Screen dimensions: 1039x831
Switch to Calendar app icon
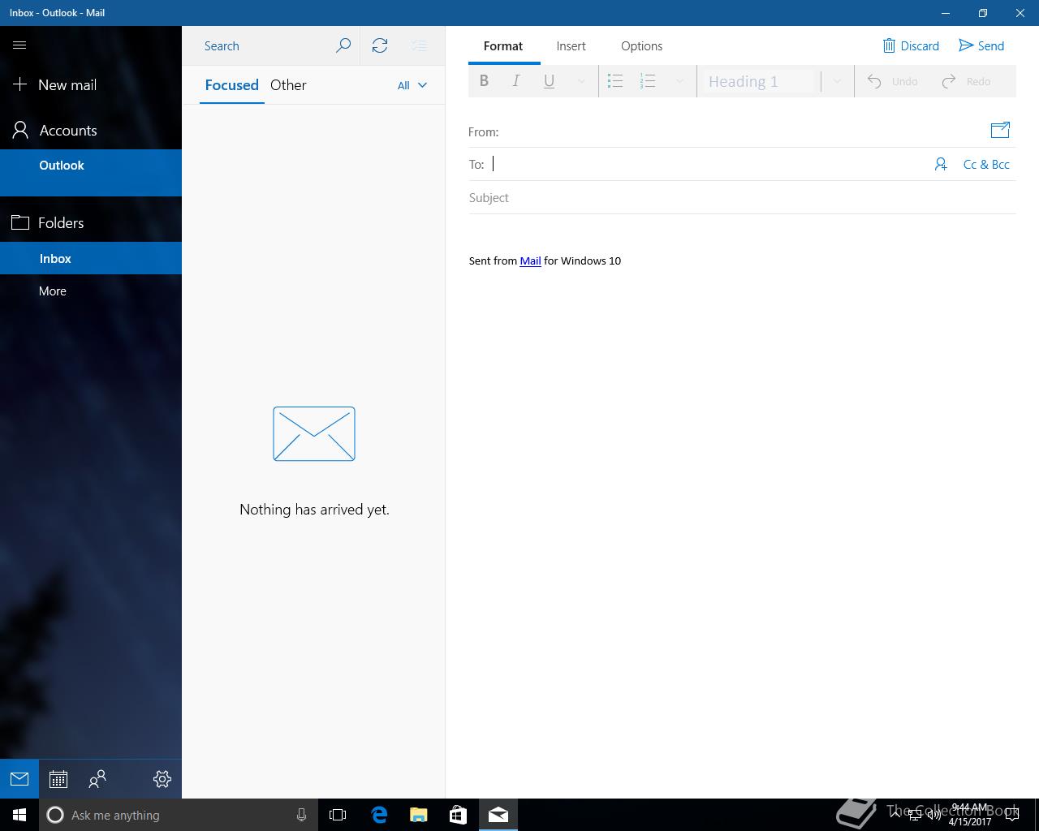coord(58,779)
